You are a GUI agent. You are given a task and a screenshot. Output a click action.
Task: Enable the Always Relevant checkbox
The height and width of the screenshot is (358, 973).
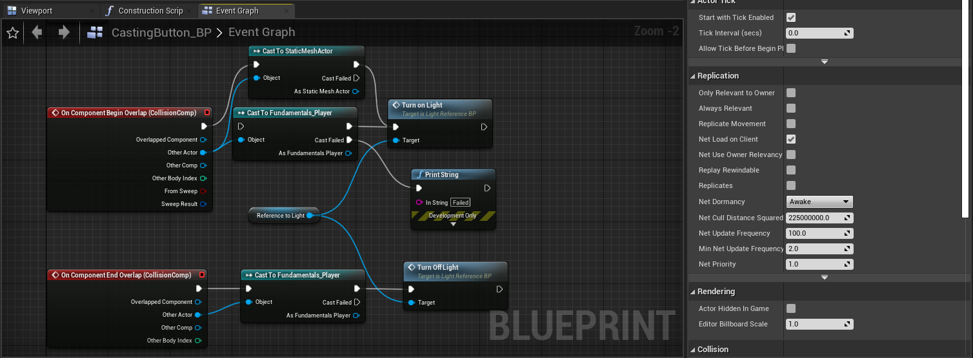point(791,108)
